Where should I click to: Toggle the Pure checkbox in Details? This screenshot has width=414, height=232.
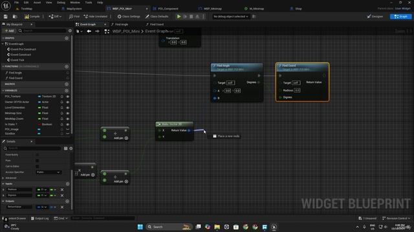click(38, 160)
